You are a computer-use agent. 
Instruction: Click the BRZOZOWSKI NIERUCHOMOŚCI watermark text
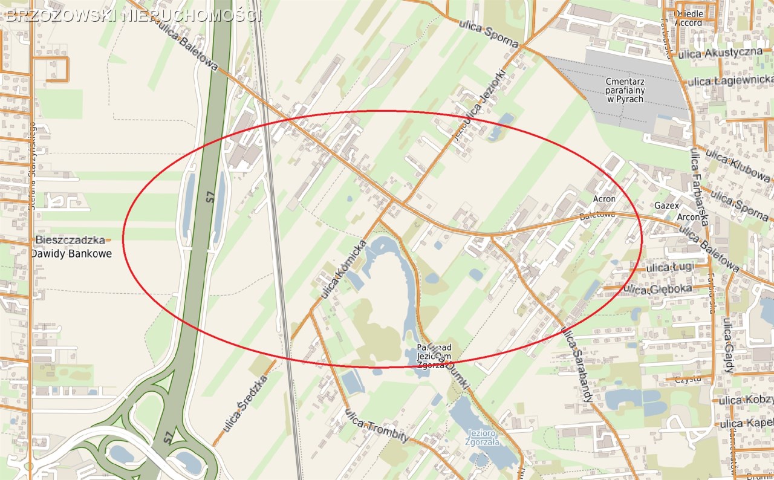133,16
